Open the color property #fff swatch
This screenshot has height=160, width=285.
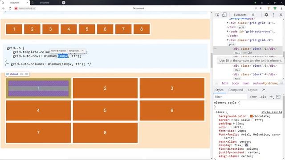click(x=232, y=127)
